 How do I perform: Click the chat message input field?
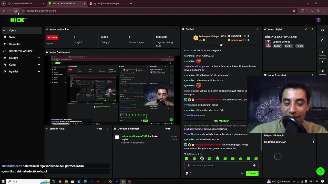[221, 165]
